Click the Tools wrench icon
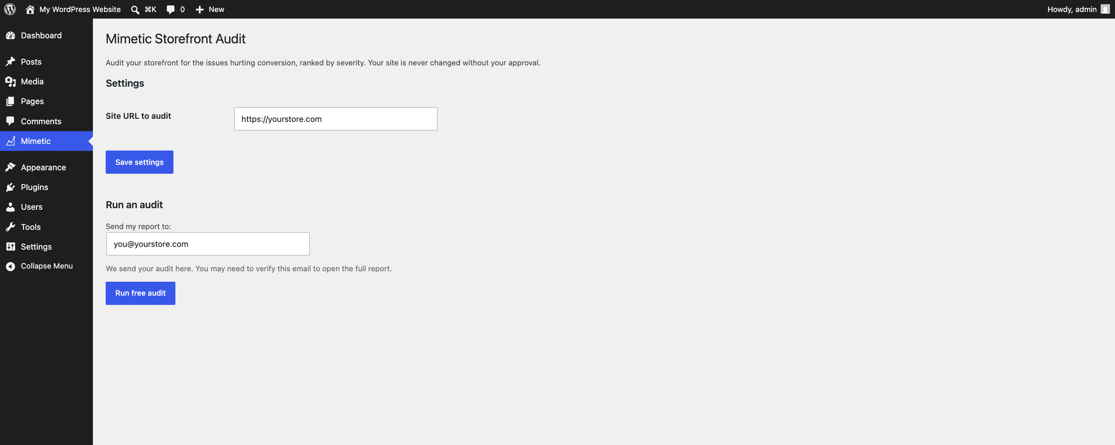 [10, 227]
